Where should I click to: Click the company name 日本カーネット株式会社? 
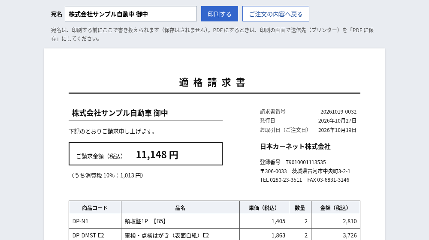295,147
